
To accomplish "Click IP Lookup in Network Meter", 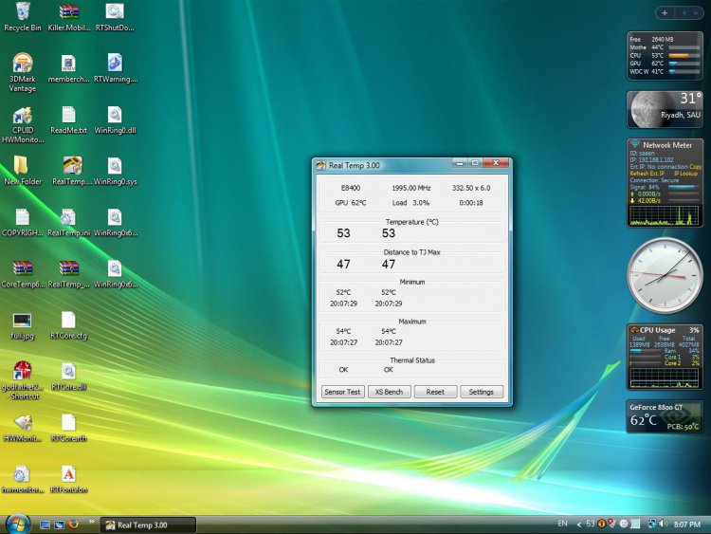I will click(x=685, y=174).
